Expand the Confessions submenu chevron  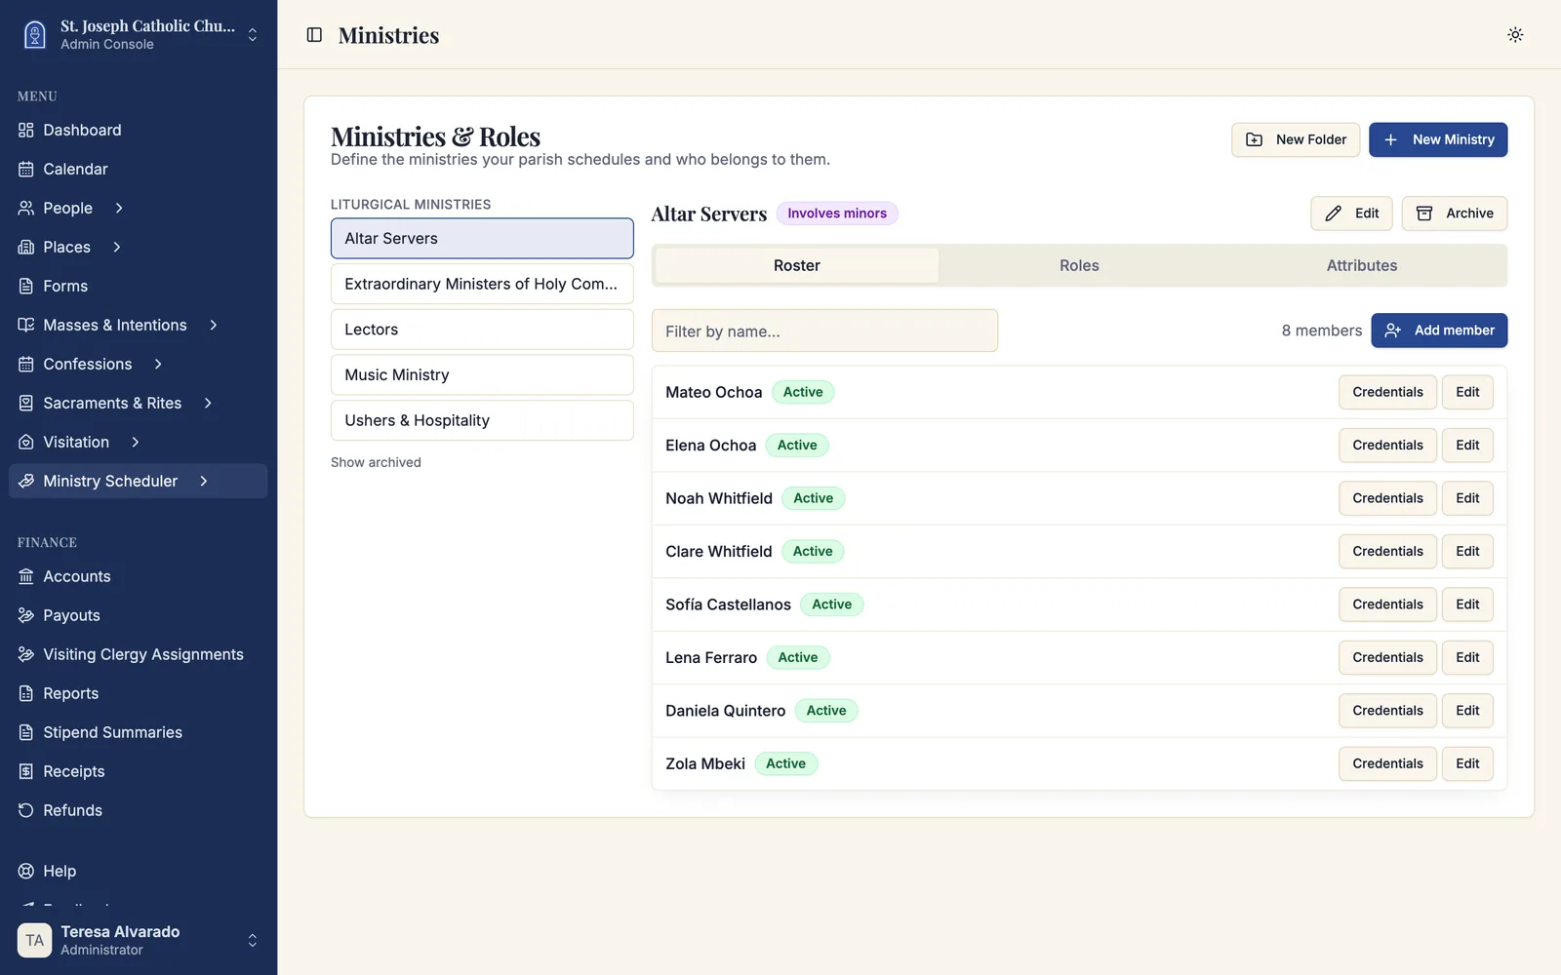pyautogui.click(x=158, y=365)
